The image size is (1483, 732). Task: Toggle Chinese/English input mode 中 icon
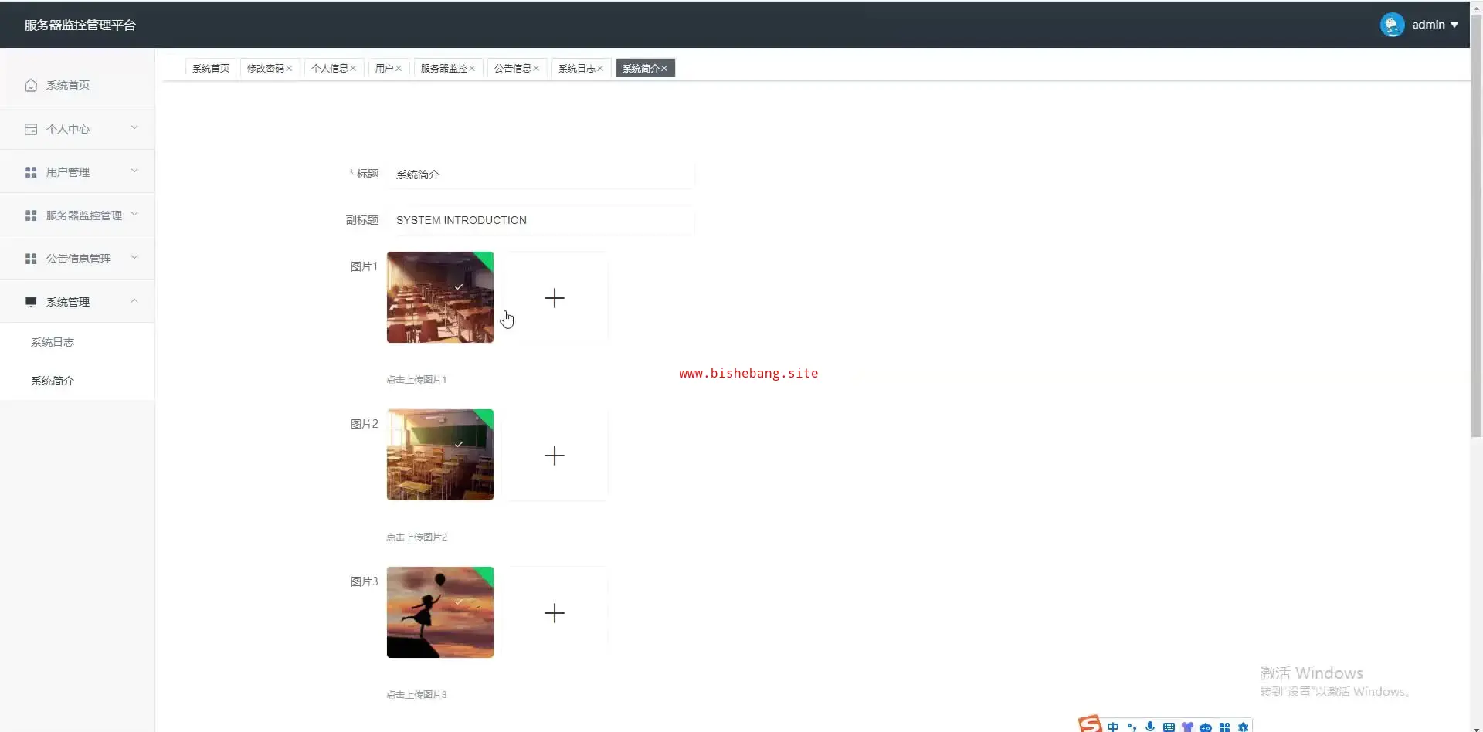[1113, 727]
